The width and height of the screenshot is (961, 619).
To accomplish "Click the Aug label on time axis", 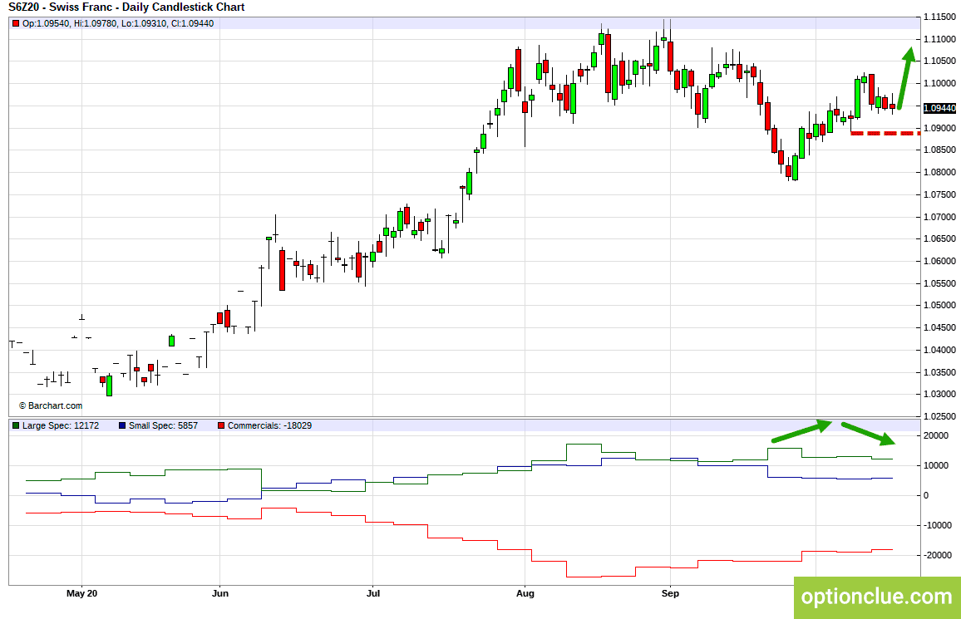I will click(x=525, y=593).
